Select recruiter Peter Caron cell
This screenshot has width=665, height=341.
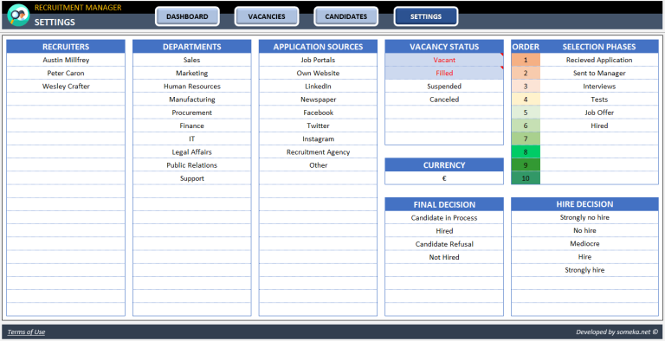click(66, 73)
